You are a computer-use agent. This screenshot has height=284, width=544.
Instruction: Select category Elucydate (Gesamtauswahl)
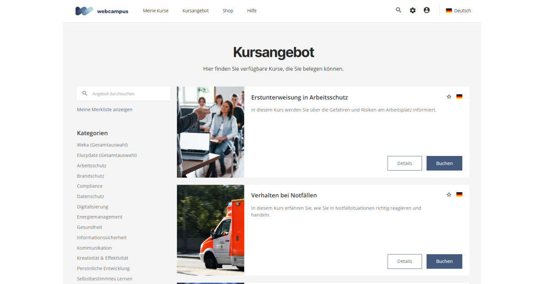pyautogui.click(x=107, y=155)
